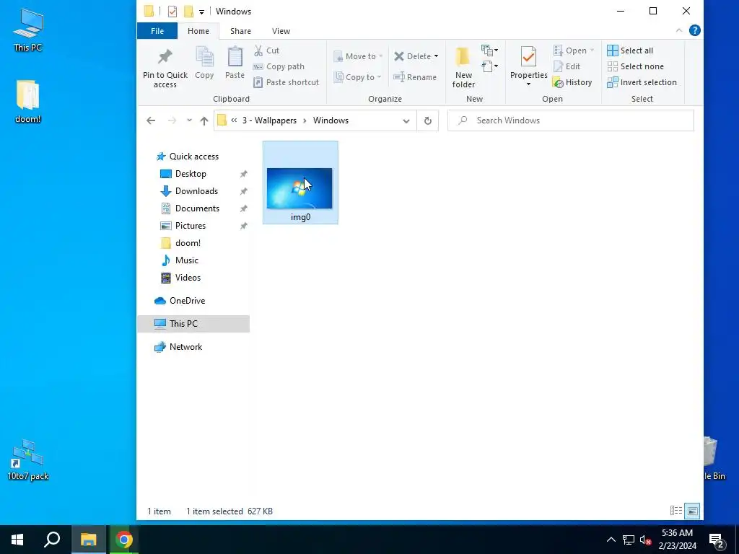Open doom! folder in navigation pane

point(188,243)
